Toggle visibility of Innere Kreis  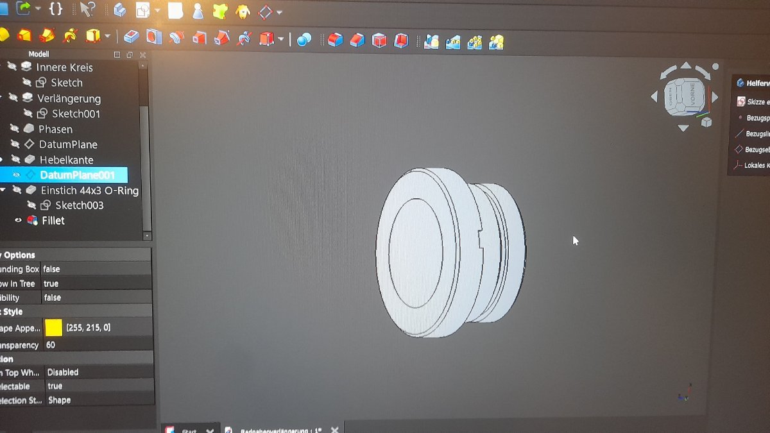(x=12, y=67)
